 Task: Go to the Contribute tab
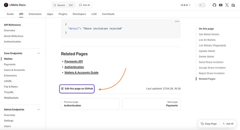point(108,14)
